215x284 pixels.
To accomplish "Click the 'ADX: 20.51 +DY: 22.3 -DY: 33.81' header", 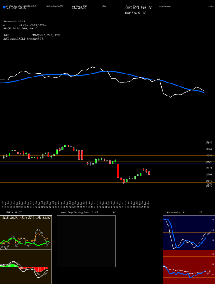I will click(x=26, y=217).
